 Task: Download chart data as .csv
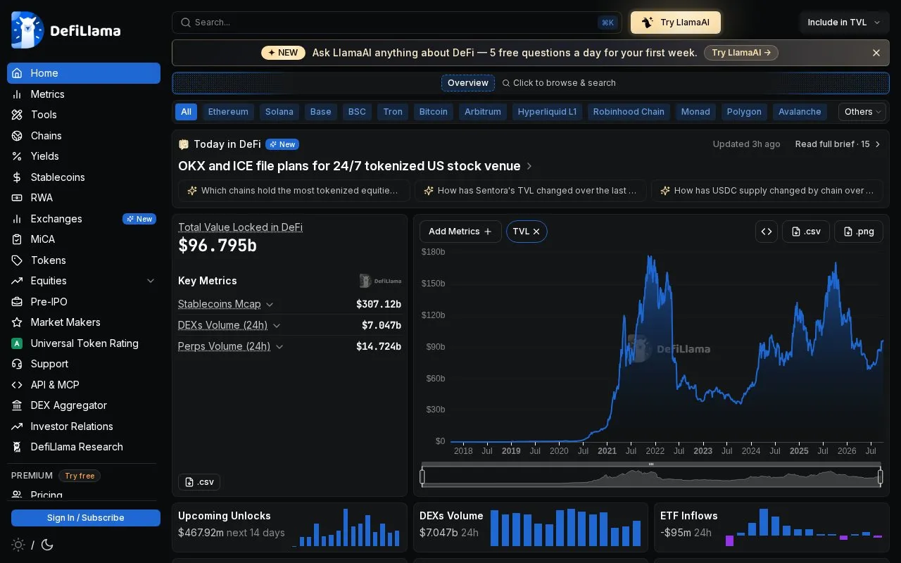tap(806, 232)
